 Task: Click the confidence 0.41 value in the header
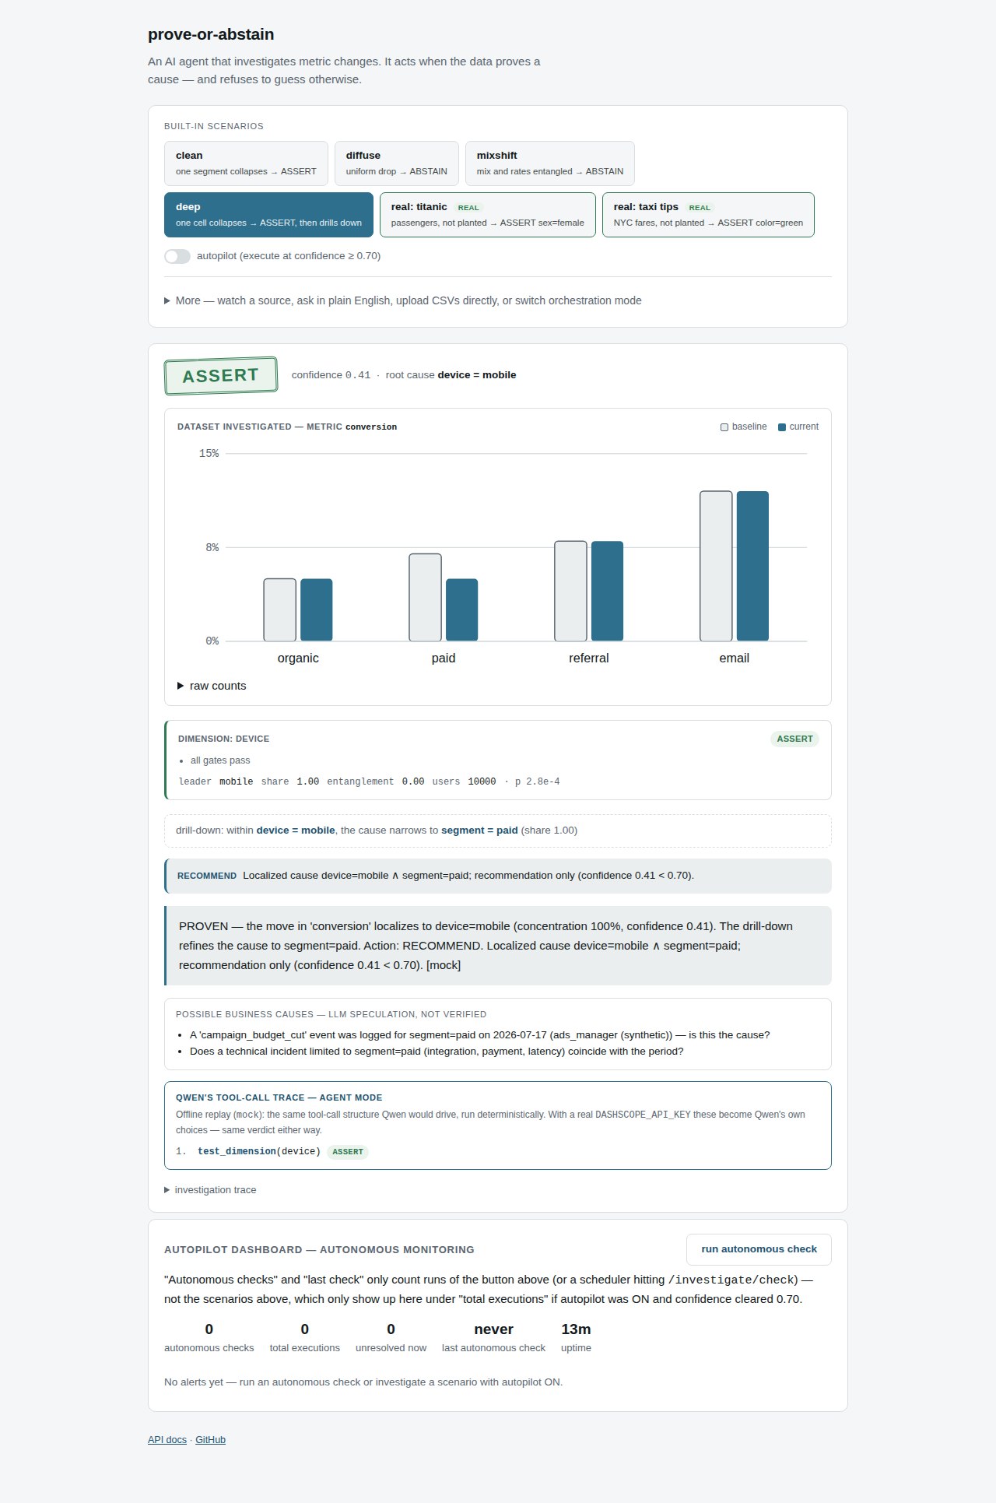click(358, 375)
